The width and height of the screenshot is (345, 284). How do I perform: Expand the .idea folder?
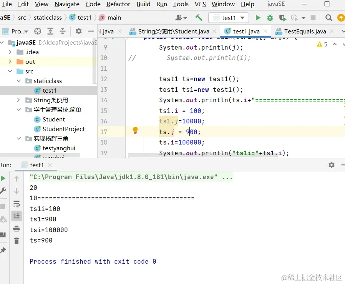coord(10,52)
